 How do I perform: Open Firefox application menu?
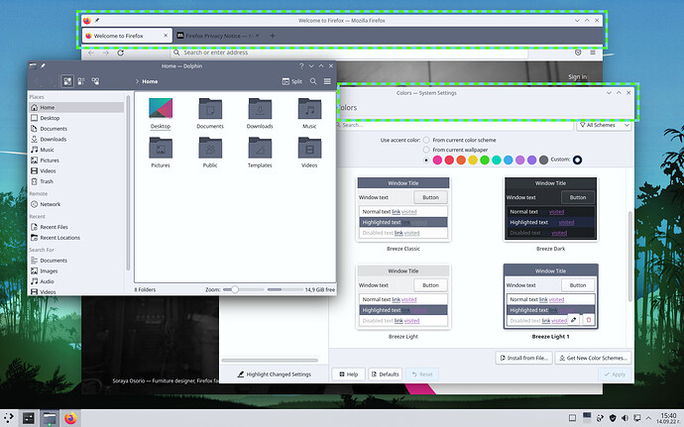(593, 53)
